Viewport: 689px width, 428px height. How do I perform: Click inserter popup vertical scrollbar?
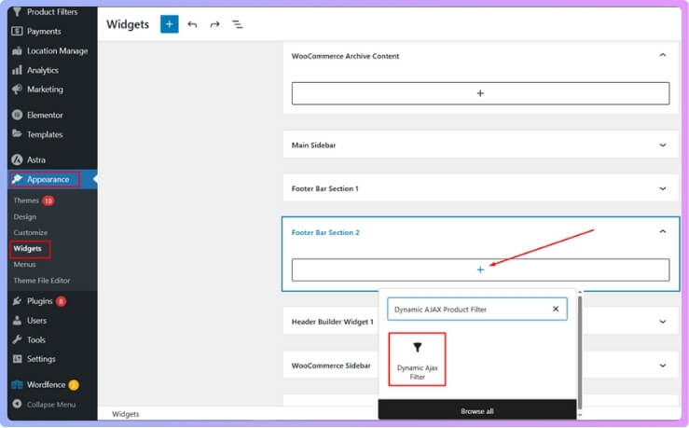pos(580,352)
